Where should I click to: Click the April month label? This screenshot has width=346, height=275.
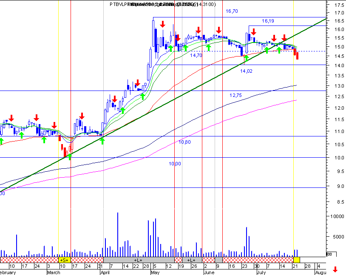coord(105,272)
